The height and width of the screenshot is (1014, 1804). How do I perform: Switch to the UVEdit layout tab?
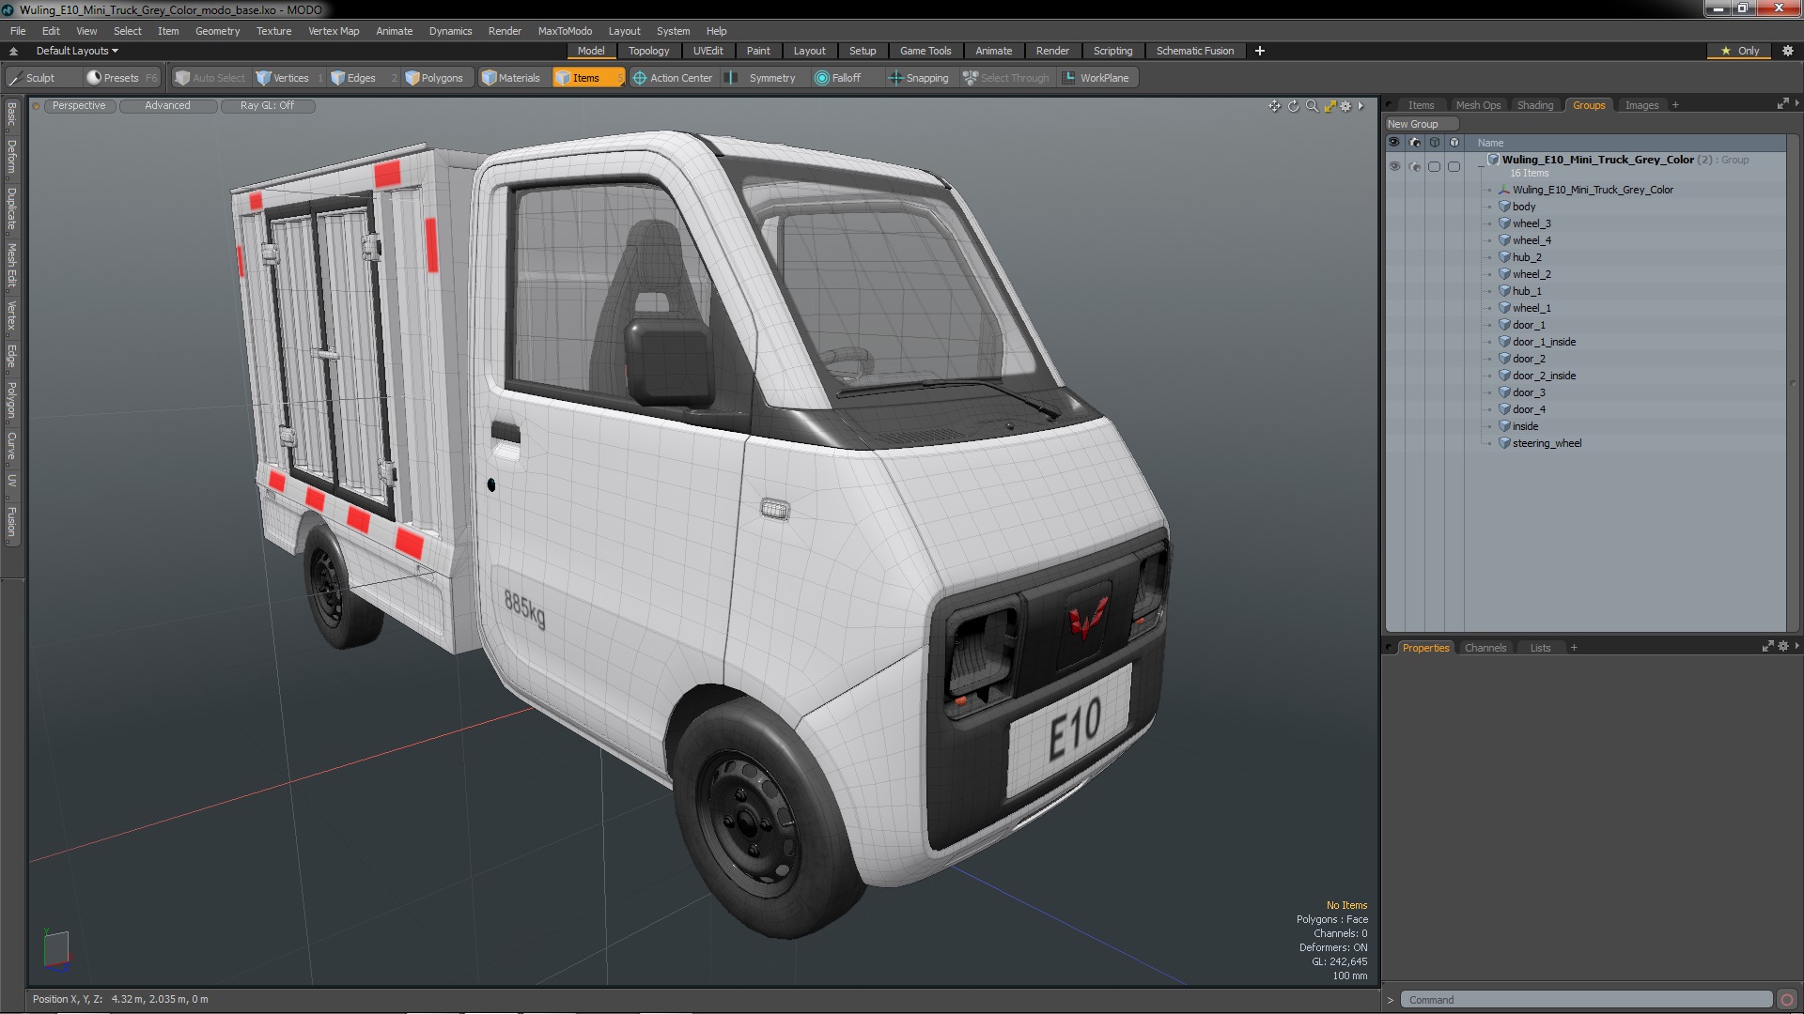[x=708, y=51]
